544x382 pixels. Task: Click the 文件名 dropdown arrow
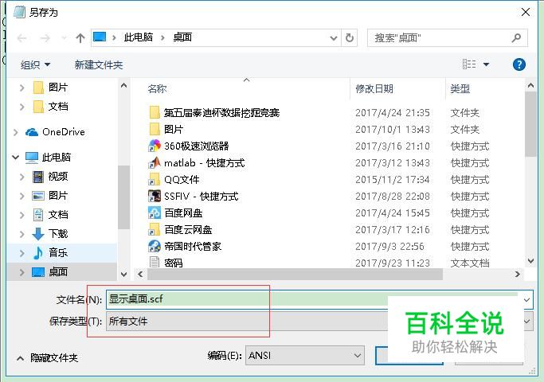(526, 299)
